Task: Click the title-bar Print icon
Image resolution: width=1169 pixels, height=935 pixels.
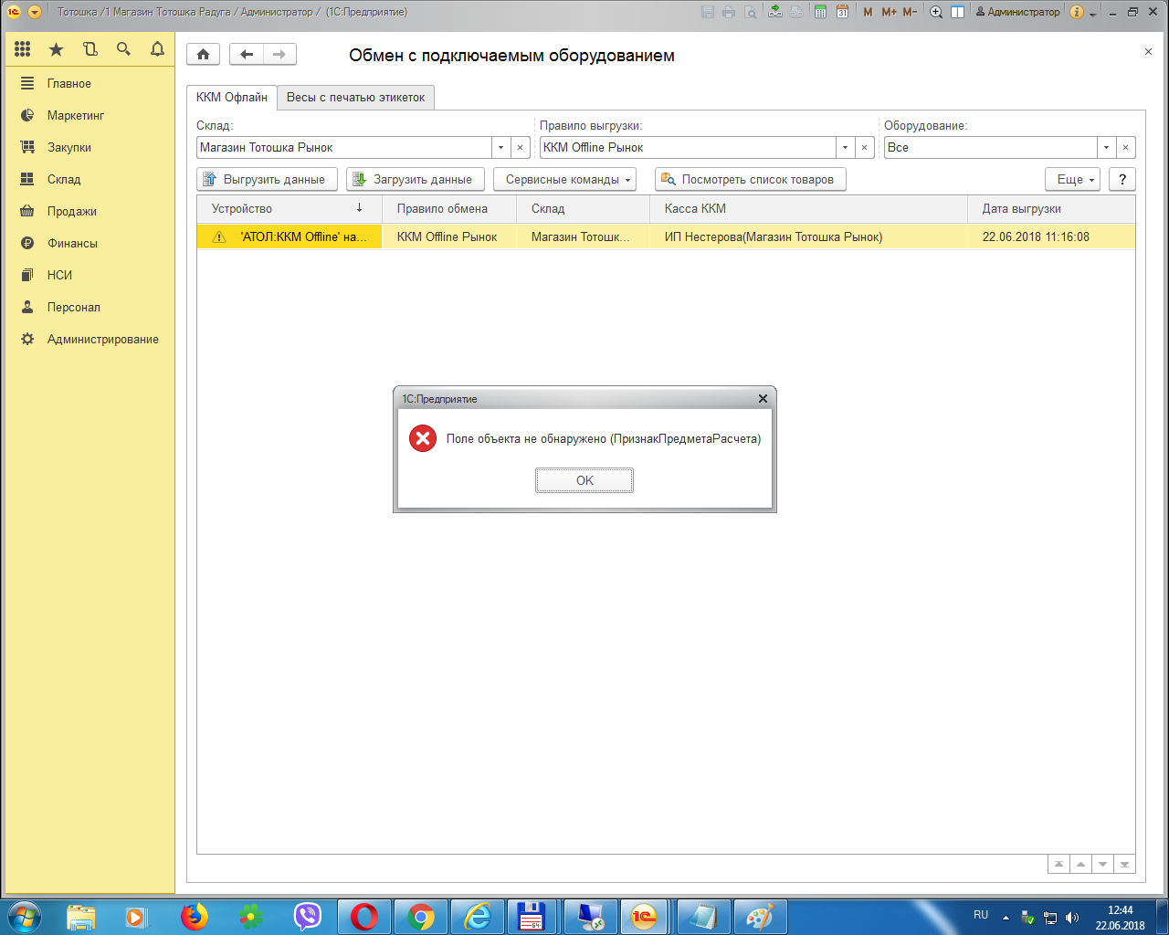Action: (729, 12)
